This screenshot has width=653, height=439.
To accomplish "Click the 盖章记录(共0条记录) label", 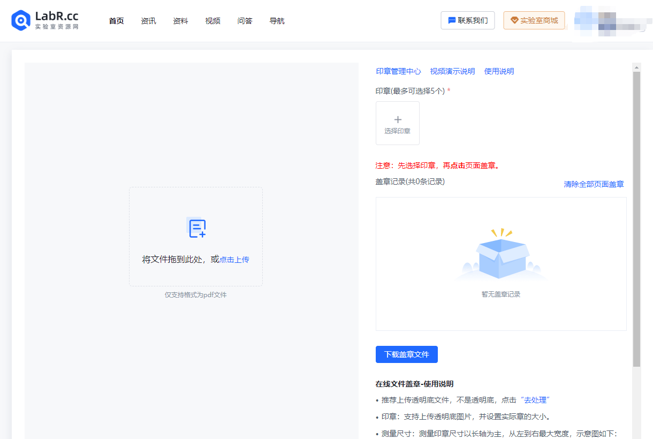I will point(410,181).
